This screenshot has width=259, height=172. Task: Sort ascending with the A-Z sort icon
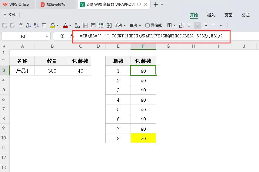(x=28, y=25)
